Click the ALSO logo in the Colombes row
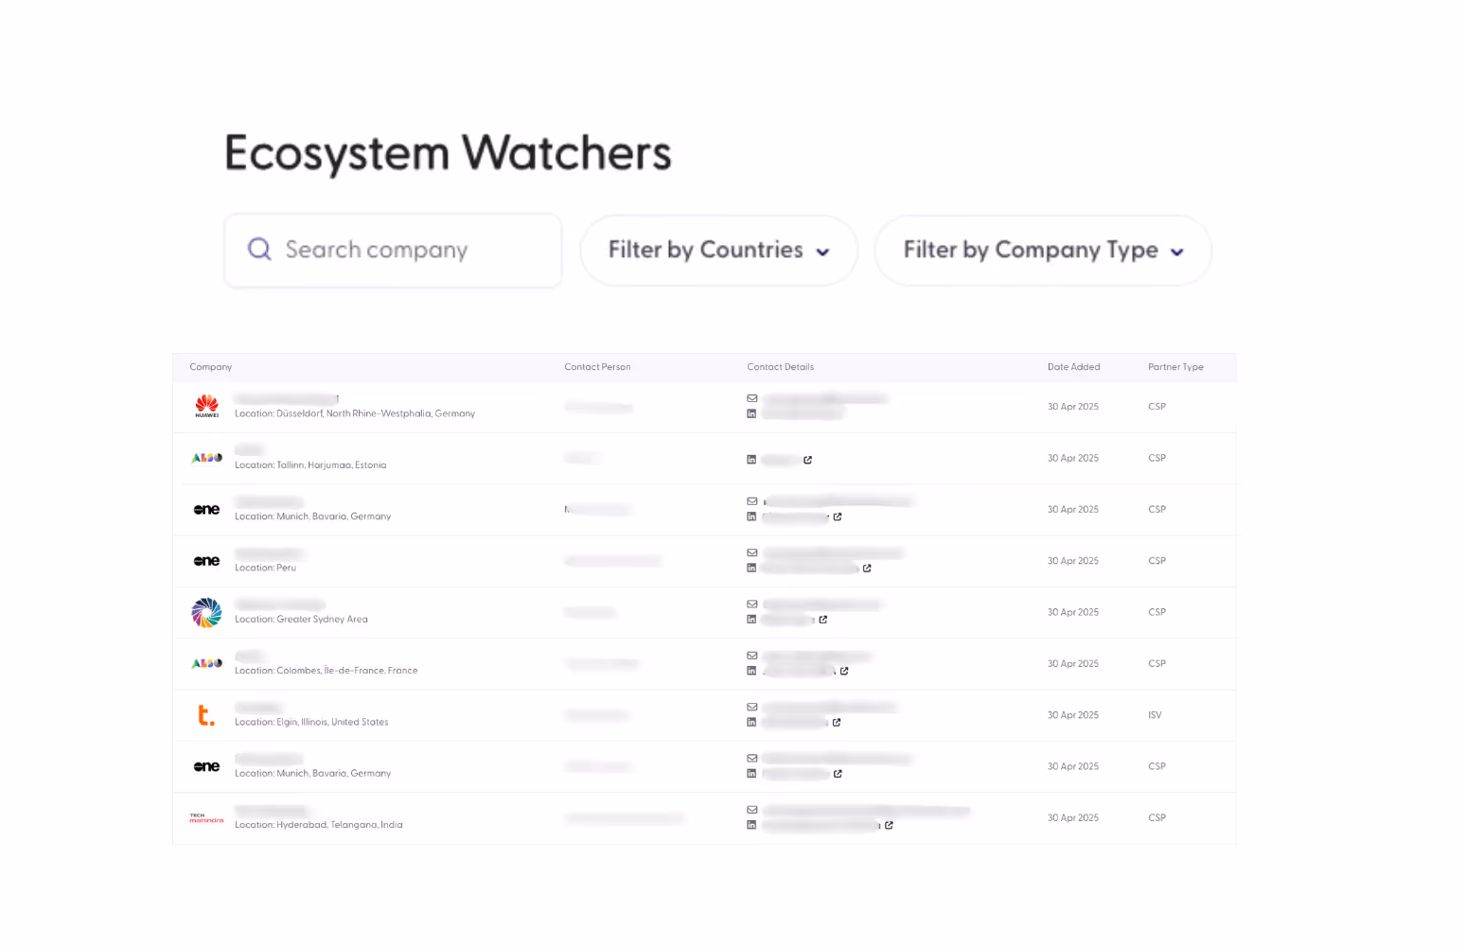This screenshot has height=946, width=1465. click(x=206, y=663)
